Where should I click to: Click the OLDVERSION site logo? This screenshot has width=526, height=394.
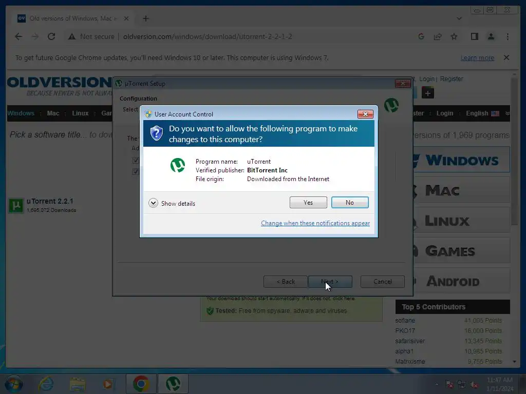click(x=60, y=86)
